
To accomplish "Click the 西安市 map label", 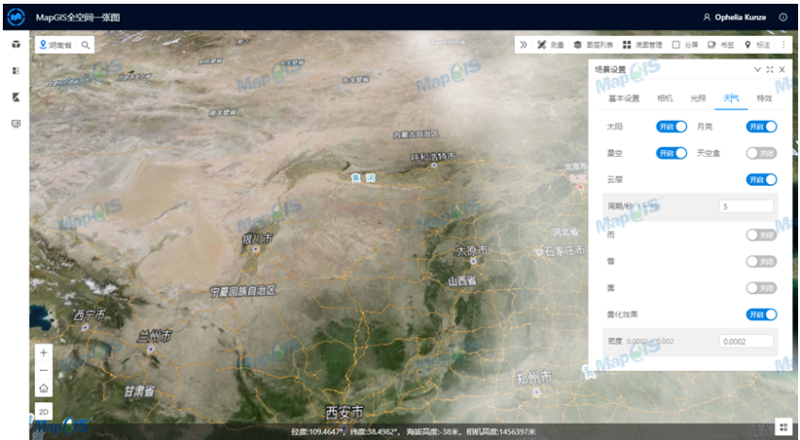I will (x=345, y=412).
